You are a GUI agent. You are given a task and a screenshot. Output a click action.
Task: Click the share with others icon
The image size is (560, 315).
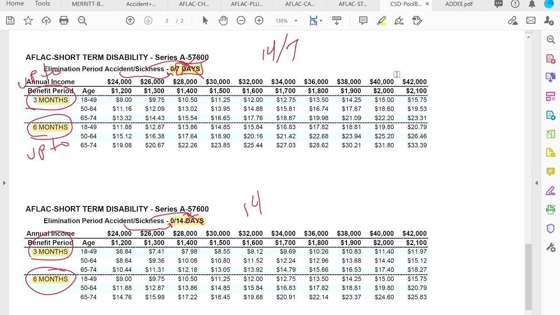pos(549,21)
